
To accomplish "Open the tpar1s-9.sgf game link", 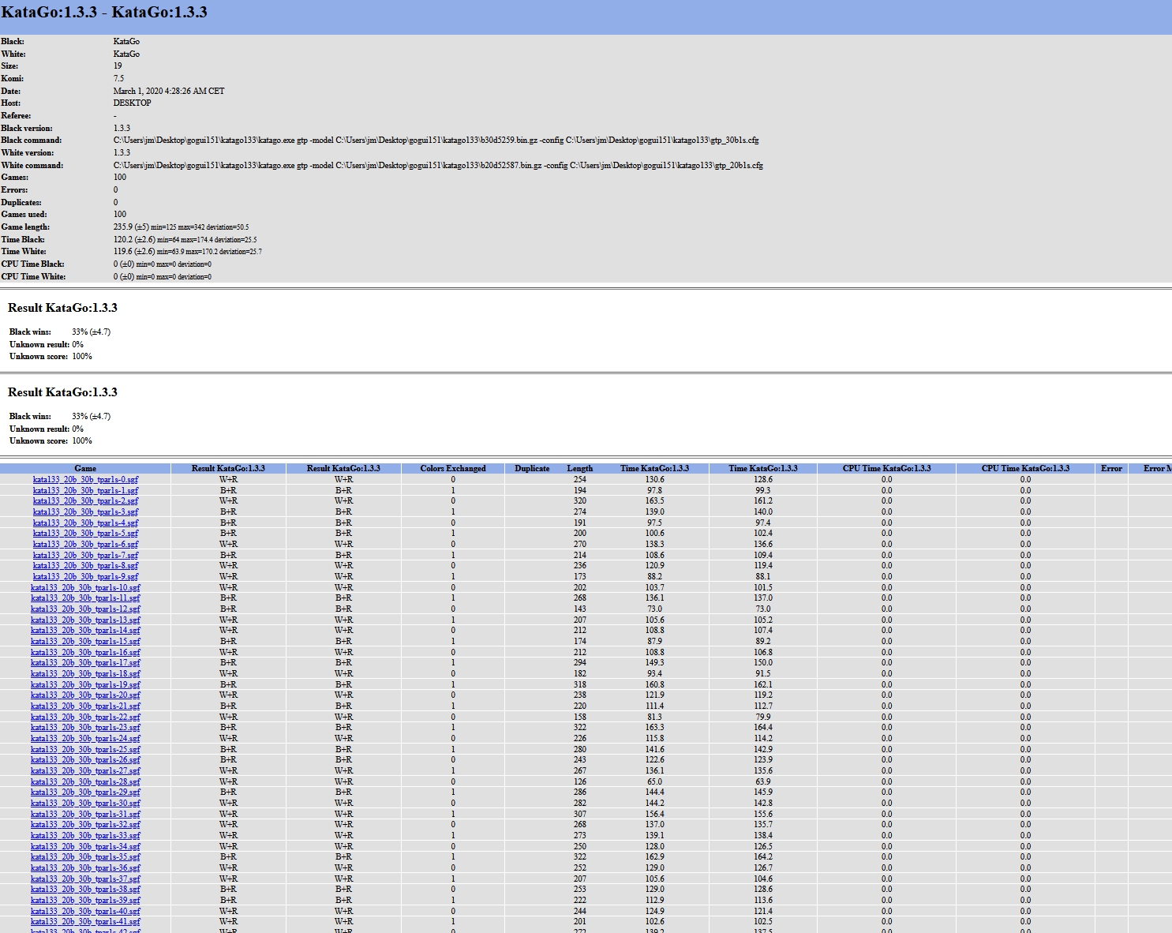I will 85,576.
